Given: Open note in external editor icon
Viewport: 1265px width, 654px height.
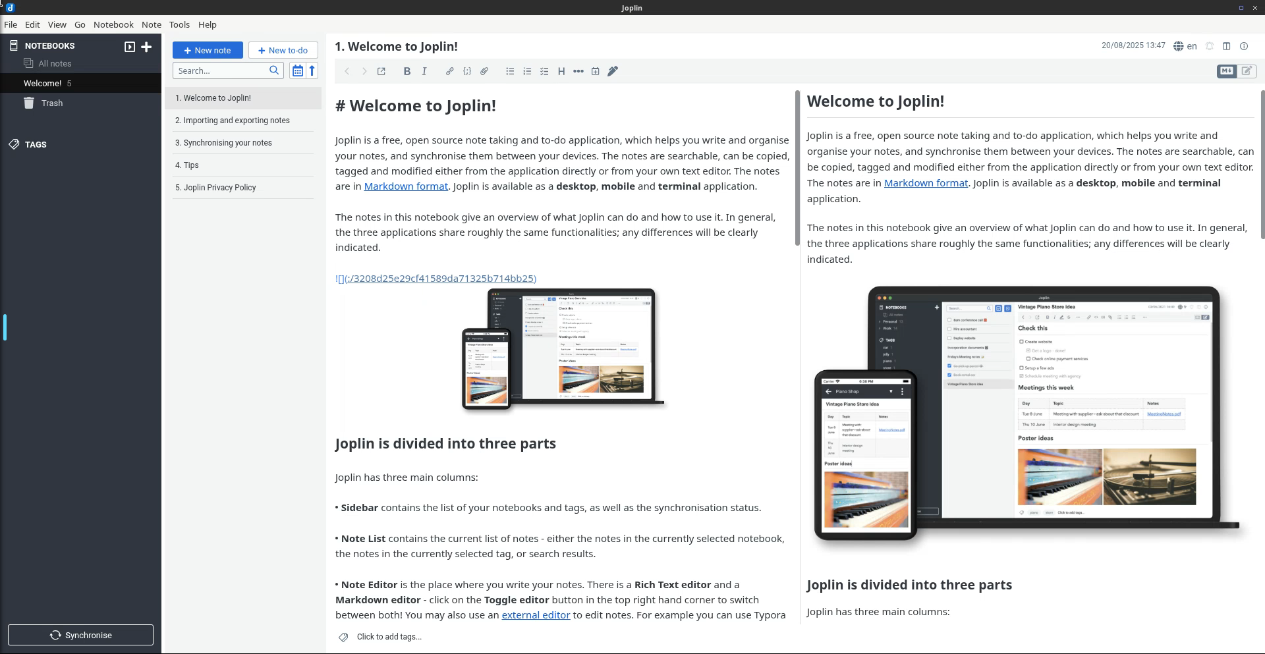Looking at the screenshot, I should 381,71.
